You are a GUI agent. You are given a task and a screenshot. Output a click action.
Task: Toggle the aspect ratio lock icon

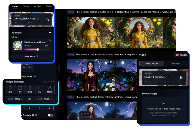tap(30, 99)
